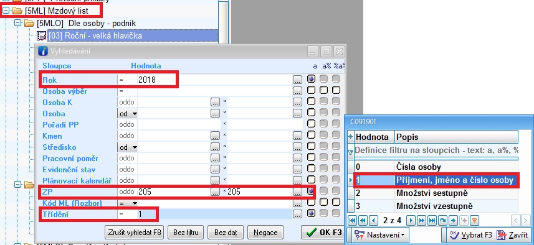Click the orange filter icon in C09190I navigator
Screen dimensions: 534x245
(474, 221)
